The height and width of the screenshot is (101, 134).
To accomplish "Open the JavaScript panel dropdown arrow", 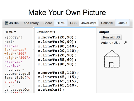I will pyautogui.click(x=54, y=32).
